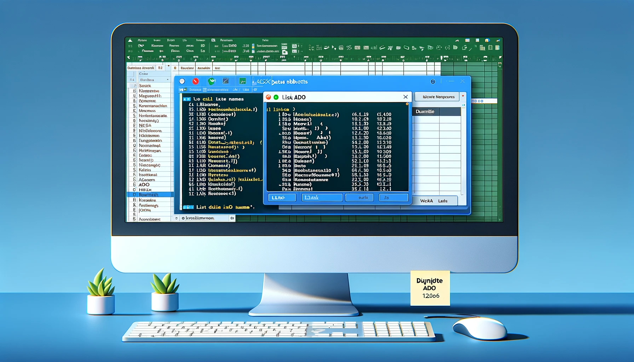634x362 pixels.
Task: Click the 'List duie iaO' line at console bottom
Action: click(x=225, y=207)
